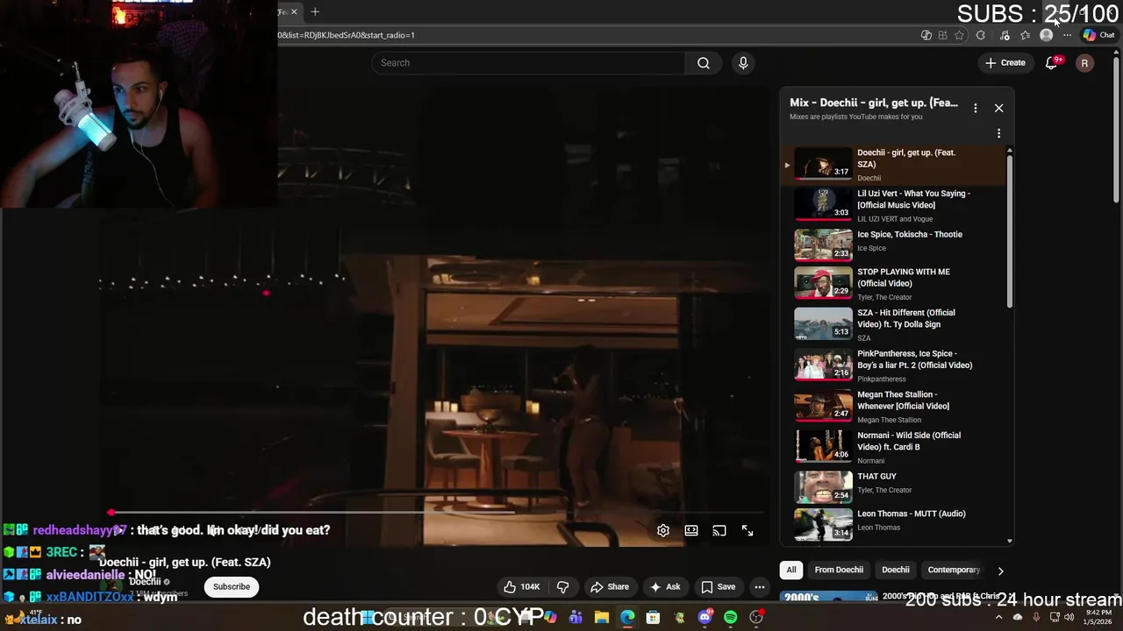Expand hidden system tray icons
1123x631 pixels.
998,617
